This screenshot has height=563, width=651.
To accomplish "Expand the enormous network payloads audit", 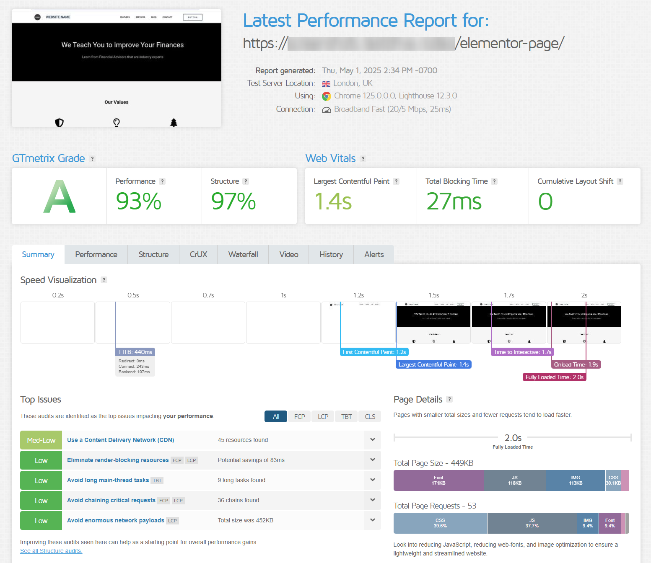I will click(x=372, y=520).
